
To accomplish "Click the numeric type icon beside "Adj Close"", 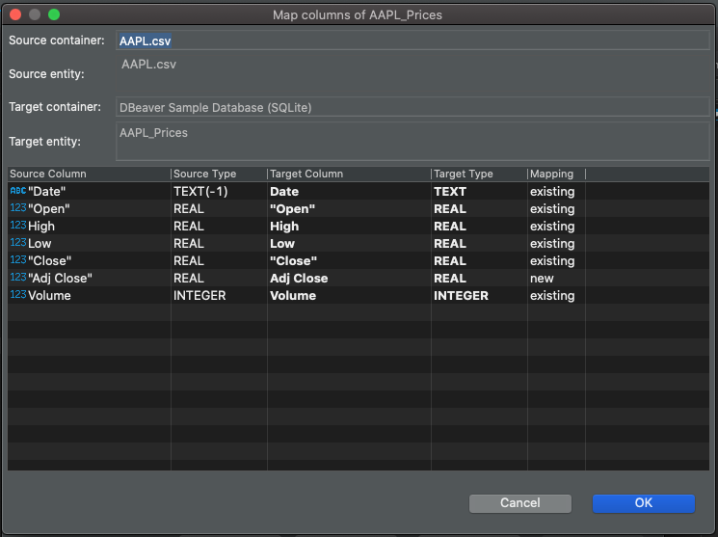I will coord(18,278).
